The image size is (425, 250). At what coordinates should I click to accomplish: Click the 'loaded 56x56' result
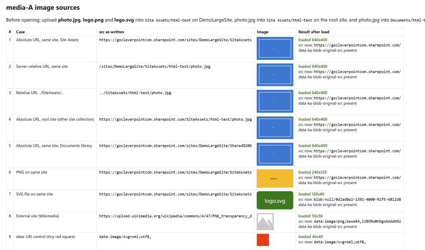[311, 216]
